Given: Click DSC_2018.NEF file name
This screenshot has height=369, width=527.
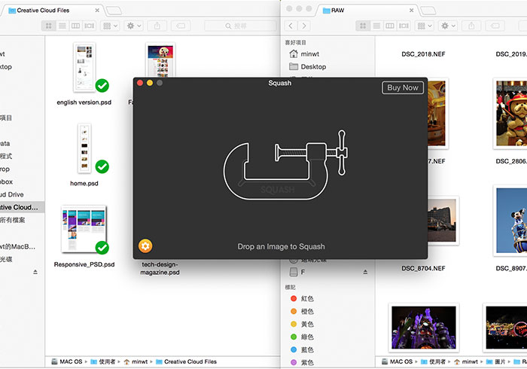Looking at the screenshot, I should click(x=423, y=54).
